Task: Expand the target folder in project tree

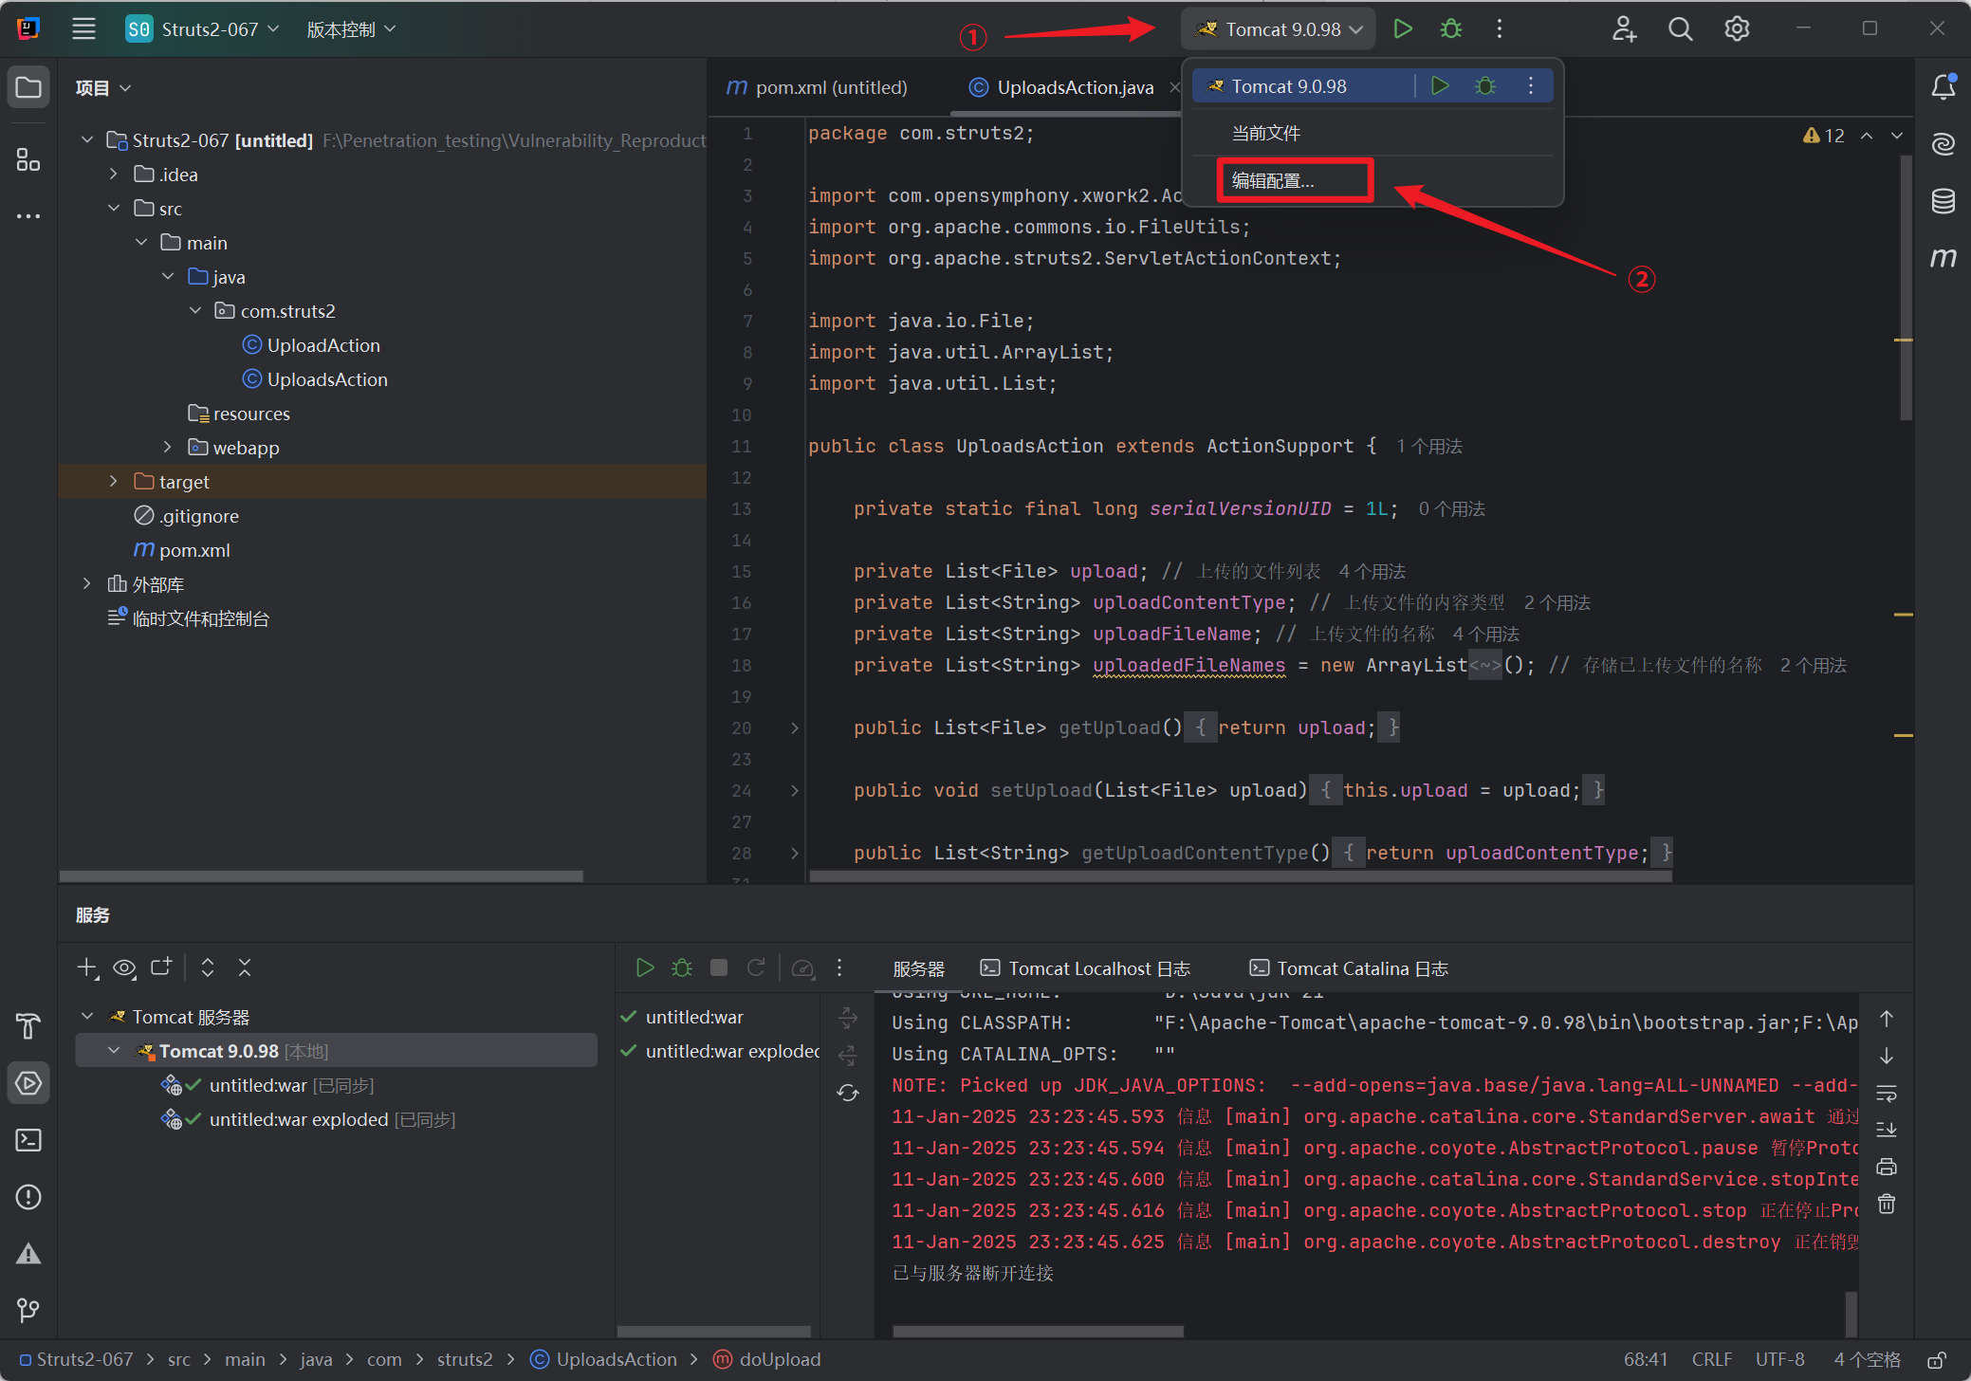Action: point(114,482)
